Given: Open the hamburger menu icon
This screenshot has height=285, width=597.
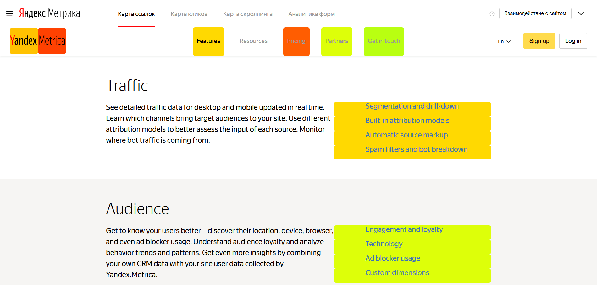Looking at the screenshot, I should pos(9,14).
